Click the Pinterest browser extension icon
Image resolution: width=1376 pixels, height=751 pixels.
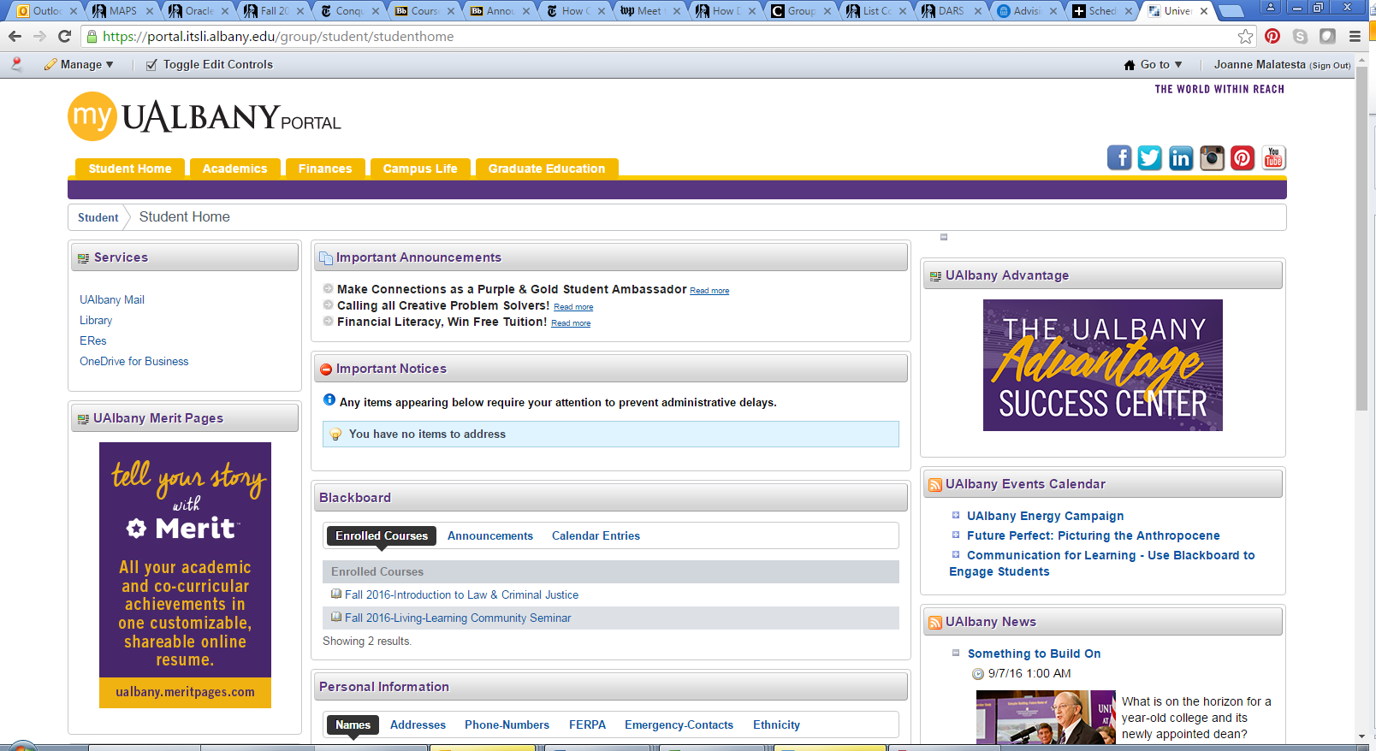point(1272,36)
